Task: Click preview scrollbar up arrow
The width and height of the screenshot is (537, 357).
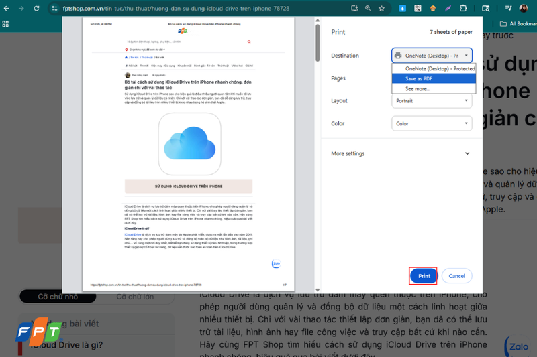Action: pyautogui.click(x=318, y=21)
